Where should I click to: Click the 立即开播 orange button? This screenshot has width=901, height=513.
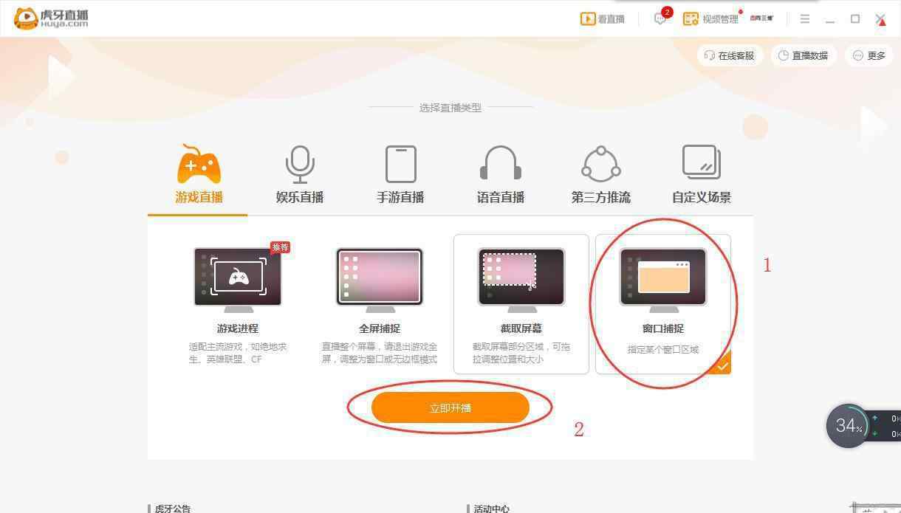450,407
